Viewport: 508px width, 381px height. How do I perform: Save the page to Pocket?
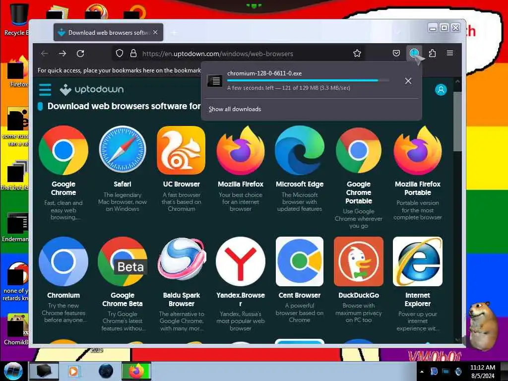[396, 53]
